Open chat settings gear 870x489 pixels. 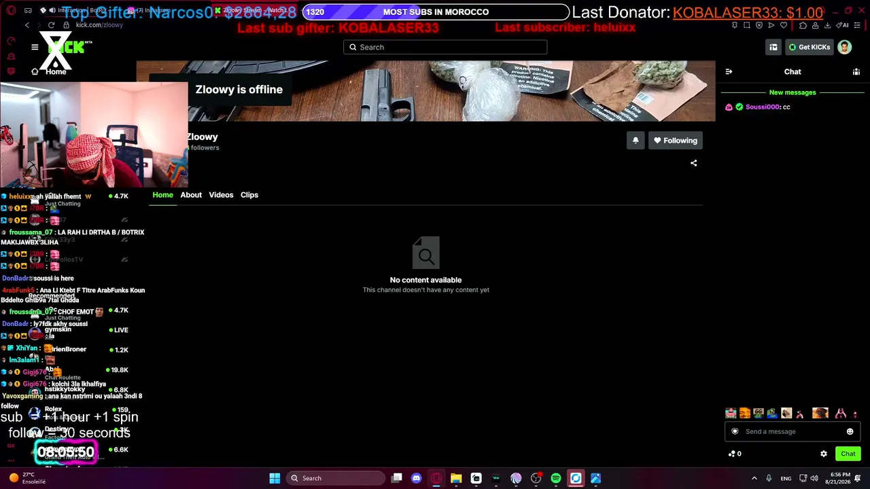824,454
